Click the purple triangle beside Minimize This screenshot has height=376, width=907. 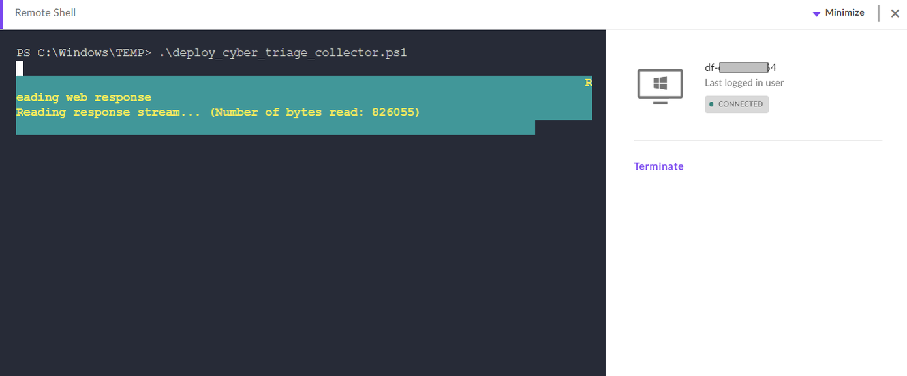tap(816, 13)
